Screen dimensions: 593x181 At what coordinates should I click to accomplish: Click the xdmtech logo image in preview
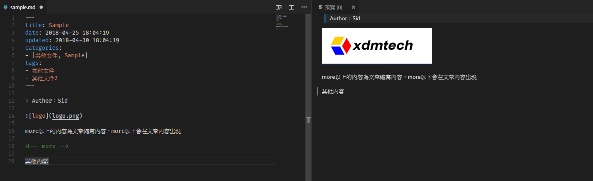(377, 46)
